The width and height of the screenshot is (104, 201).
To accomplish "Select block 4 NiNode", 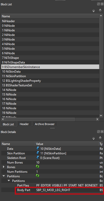I will tap(50, 44).
